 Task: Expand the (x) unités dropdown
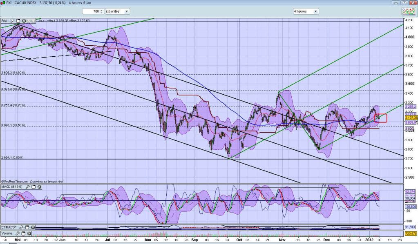[x=126, y=11]
